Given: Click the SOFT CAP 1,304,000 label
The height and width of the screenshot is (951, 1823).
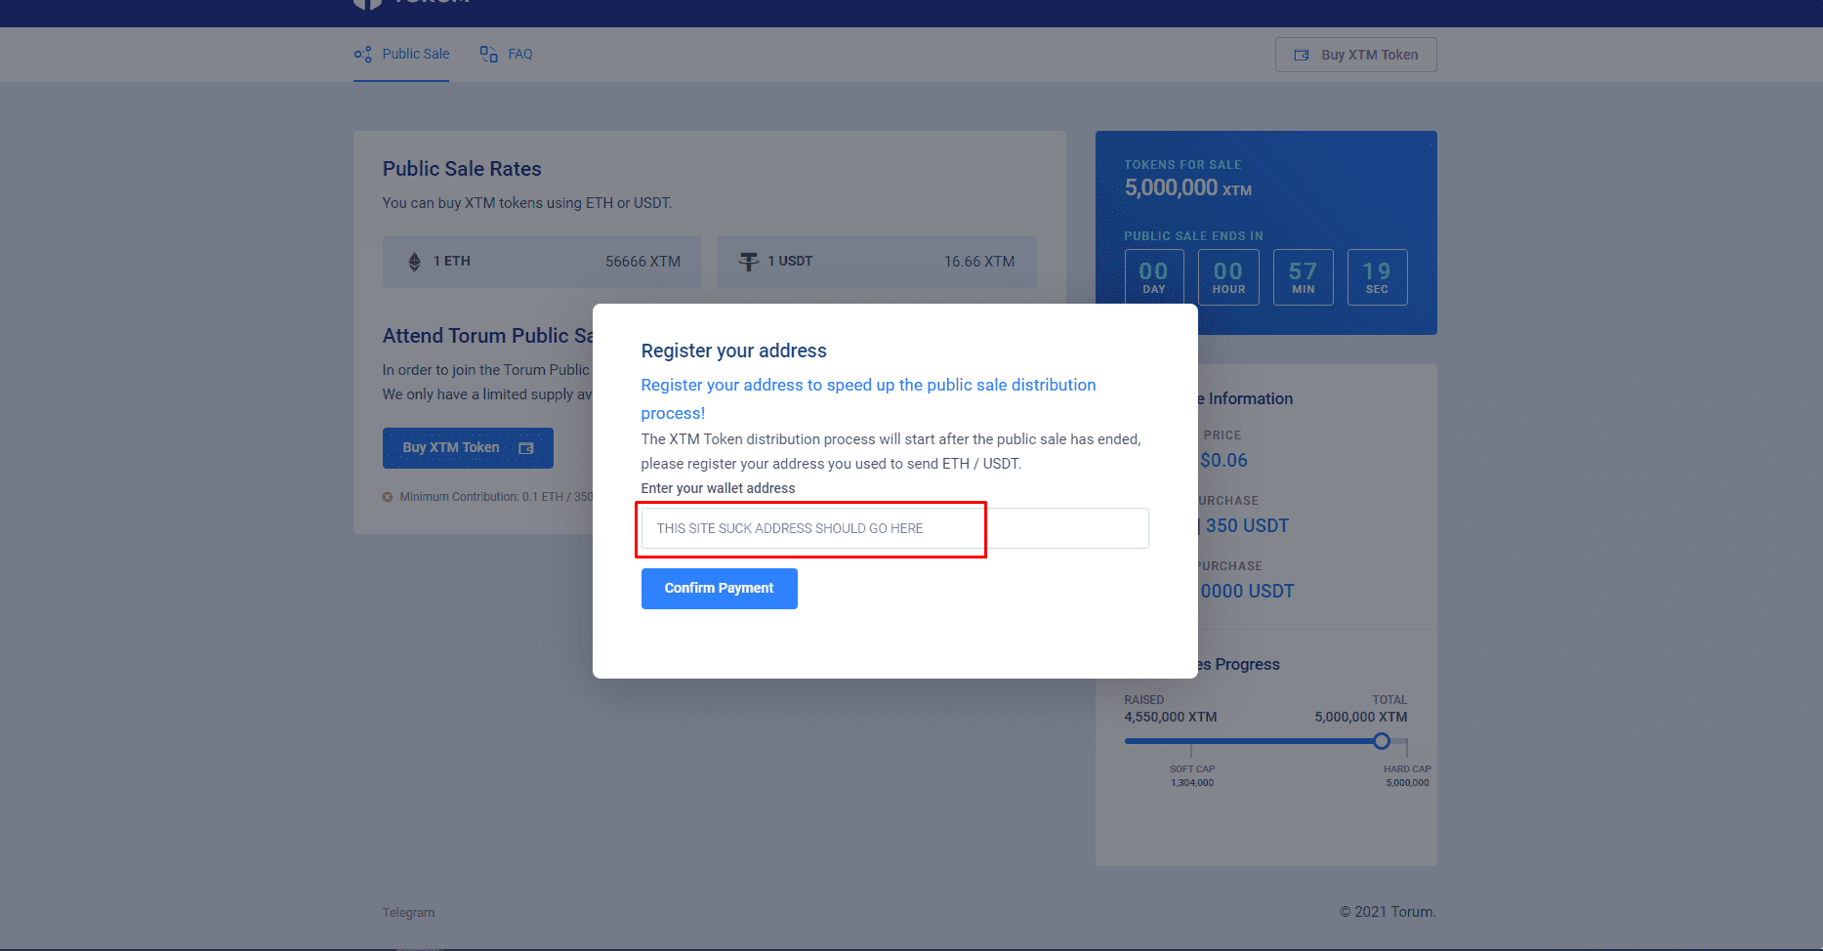Looking at the screenshot, I should 1192,776.
